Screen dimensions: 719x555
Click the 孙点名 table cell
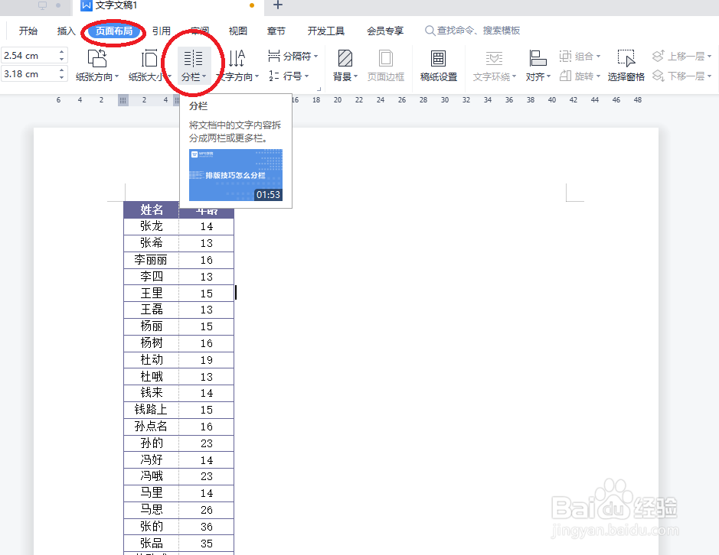pyautogui.click(x=152, y=427)
